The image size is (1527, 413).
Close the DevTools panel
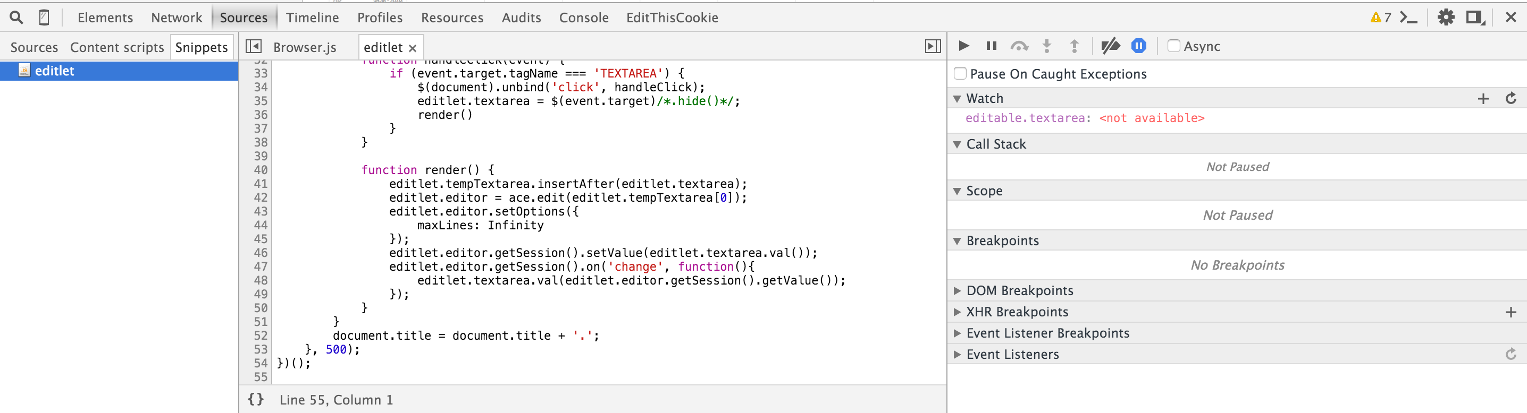pos(1511,18)
